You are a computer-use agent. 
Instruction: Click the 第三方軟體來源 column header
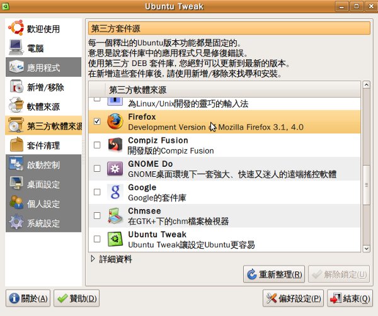coord(232,89)
